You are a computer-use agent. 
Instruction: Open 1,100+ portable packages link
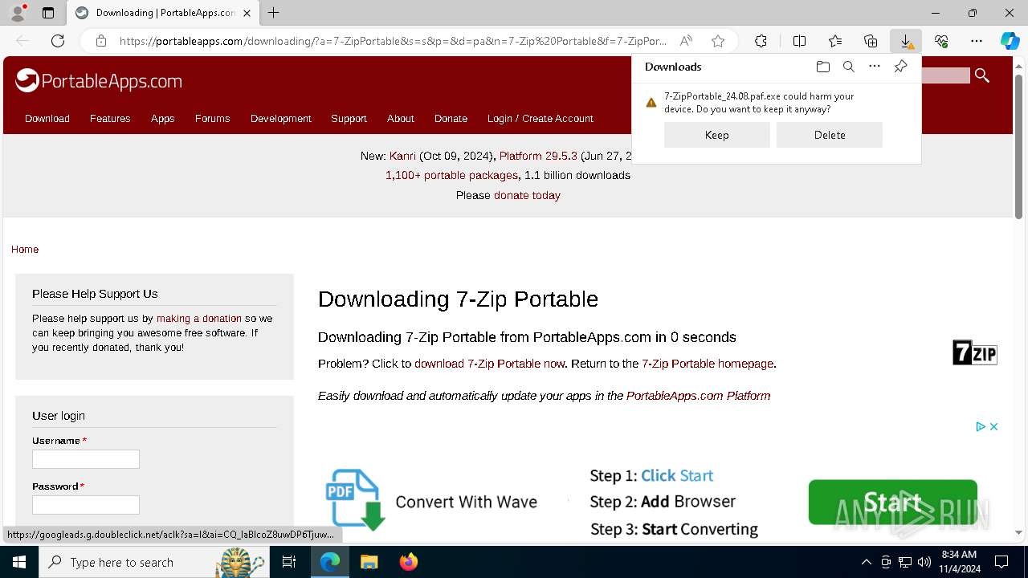(451, 175)
